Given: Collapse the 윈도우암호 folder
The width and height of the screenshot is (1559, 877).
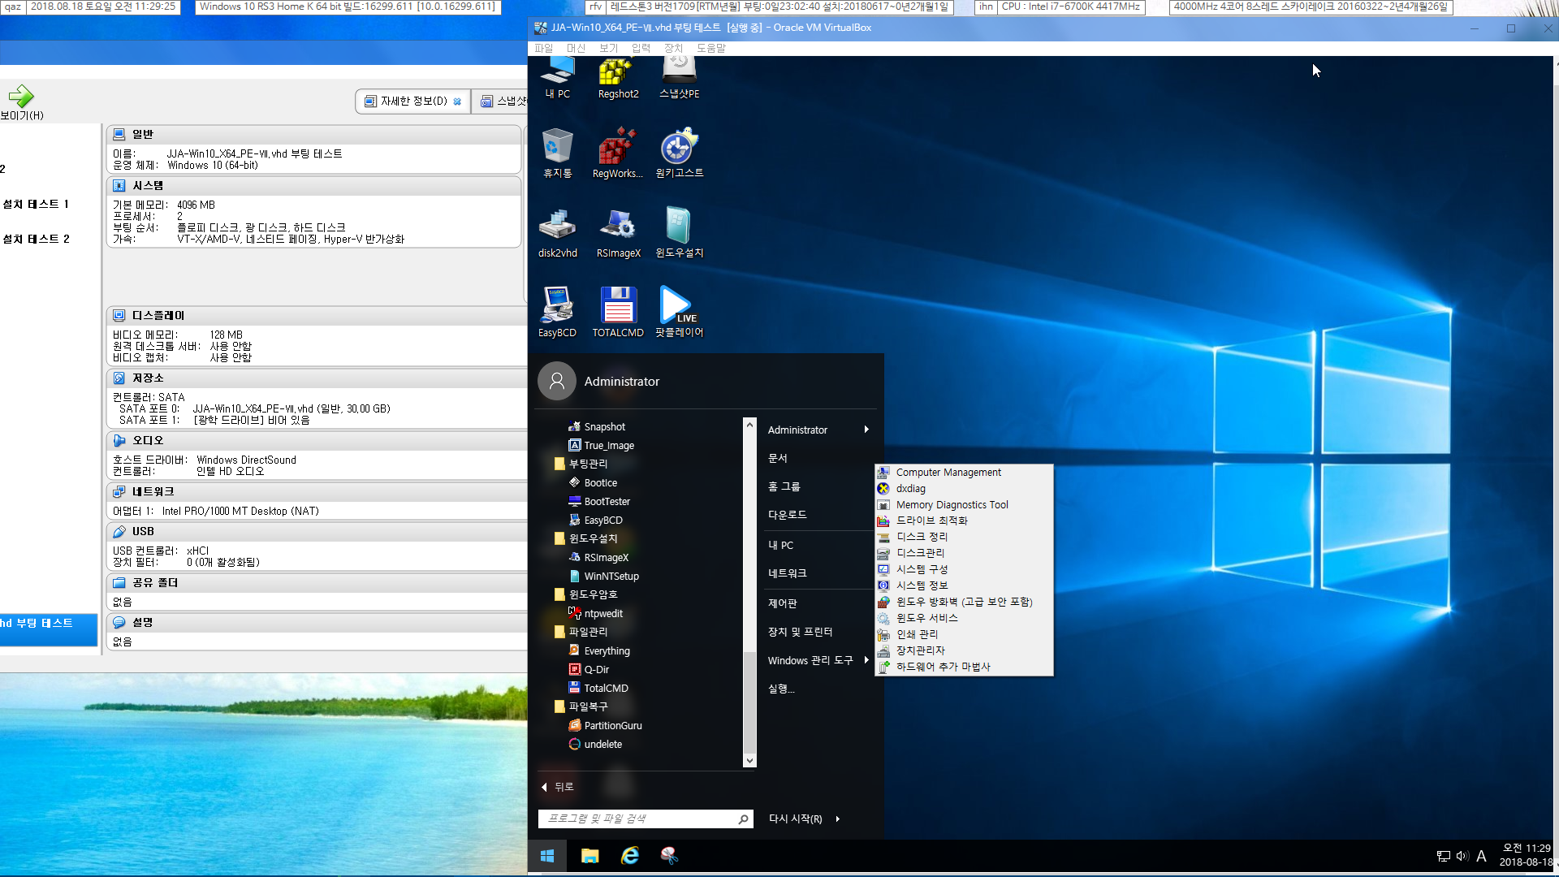Looking at the screenshot, I should pos(585,594).
